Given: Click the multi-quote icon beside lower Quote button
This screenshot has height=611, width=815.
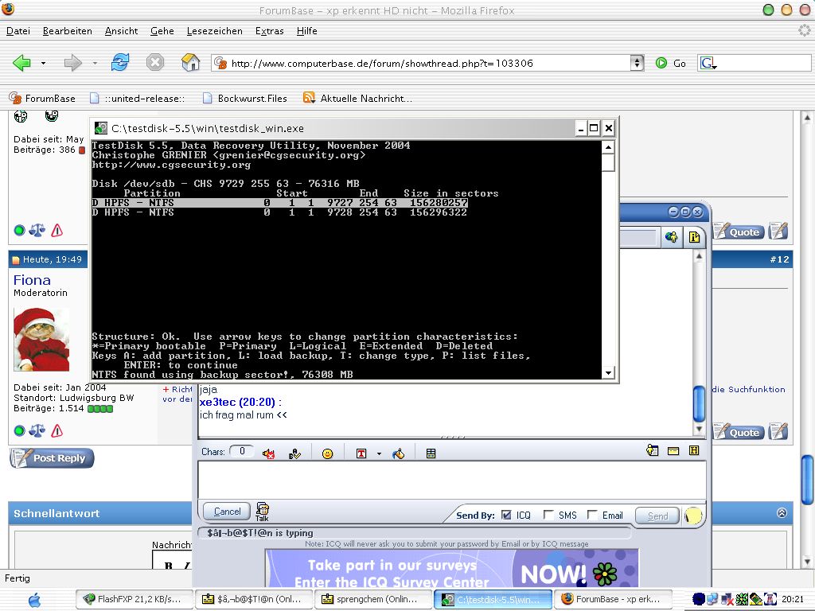Looking at the screenshot, I should pos(778,431).
